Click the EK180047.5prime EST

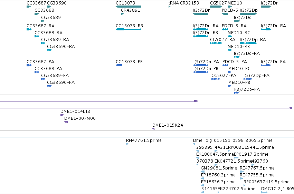197,158
